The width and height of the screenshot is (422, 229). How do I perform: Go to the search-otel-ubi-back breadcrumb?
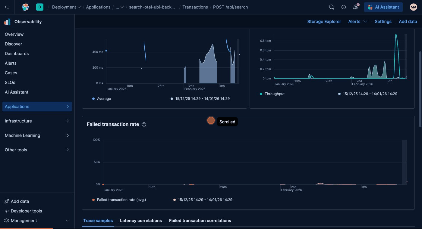tap(152, 7)
